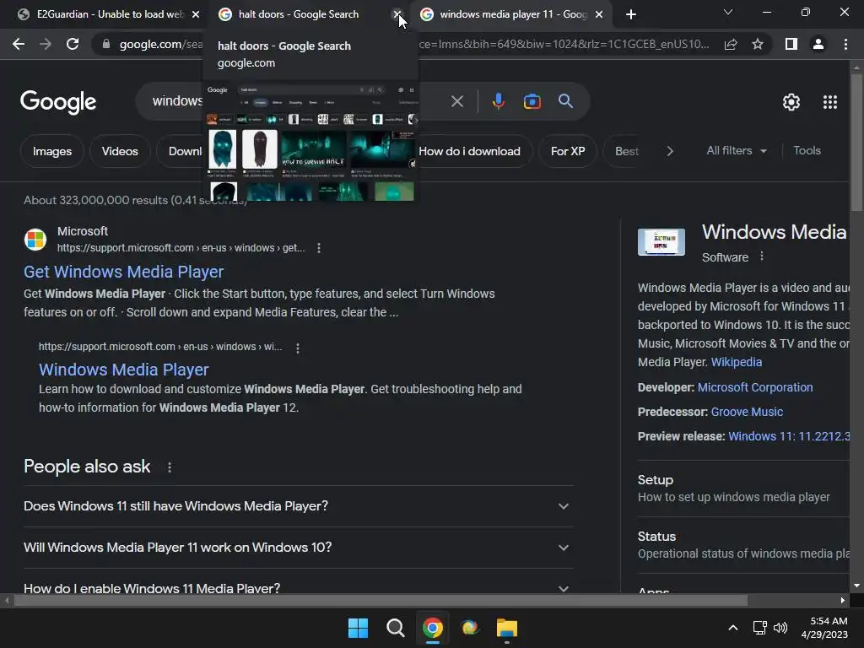Click the browser forward arrow
This screenshot has height=648, width=864.
tap(46, 44)
